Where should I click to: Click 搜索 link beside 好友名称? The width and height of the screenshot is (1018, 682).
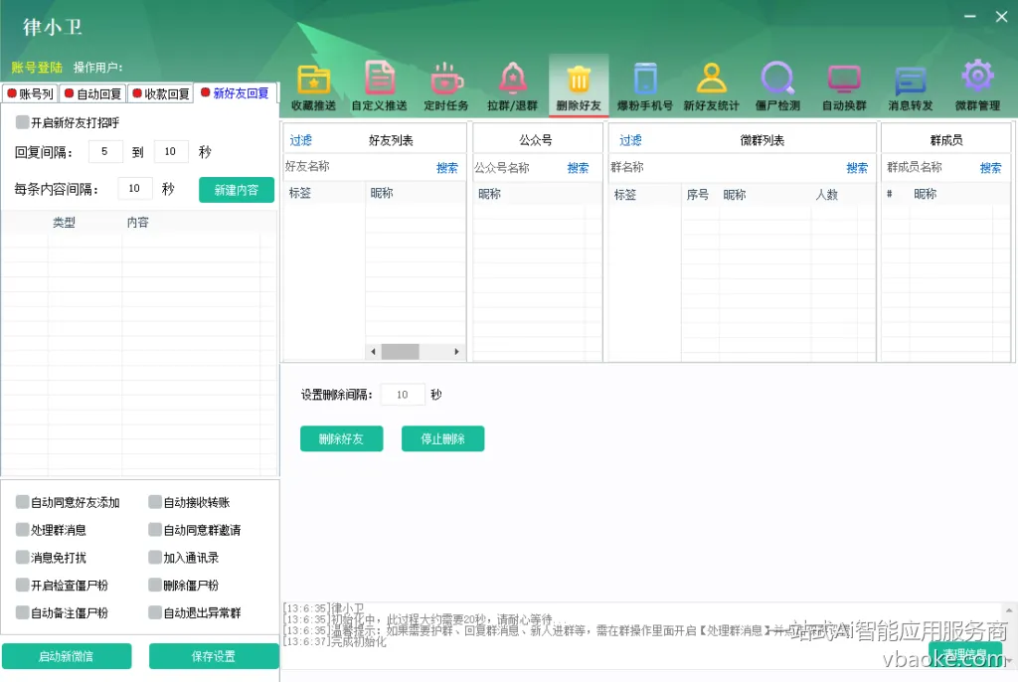[x=446, y=168]
